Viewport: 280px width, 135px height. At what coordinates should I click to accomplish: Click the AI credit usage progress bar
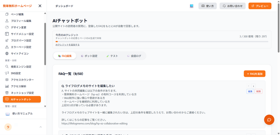[x=162, y=42]
